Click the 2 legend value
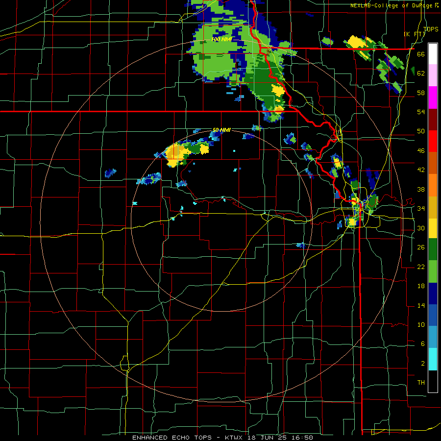 point(422,364)
